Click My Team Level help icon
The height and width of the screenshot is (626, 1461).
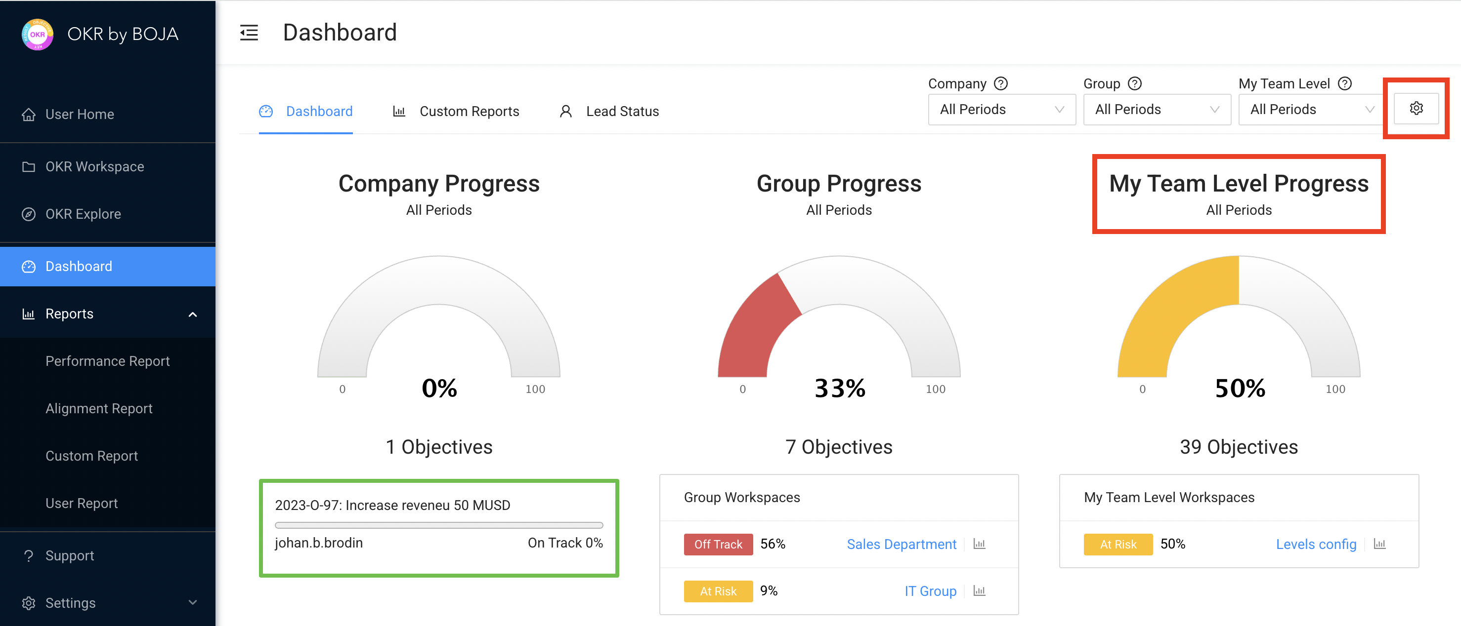click(x=1344, y=84)
